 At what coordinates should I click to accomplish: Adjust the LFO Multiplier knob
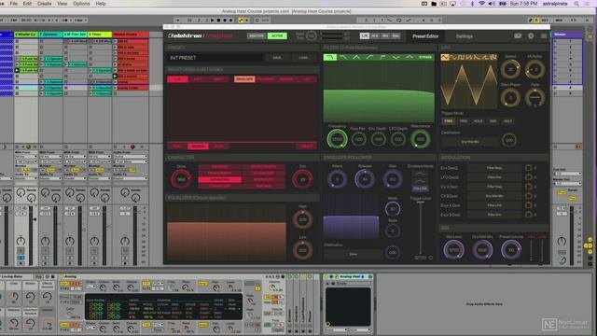click(x=535, y=69)
